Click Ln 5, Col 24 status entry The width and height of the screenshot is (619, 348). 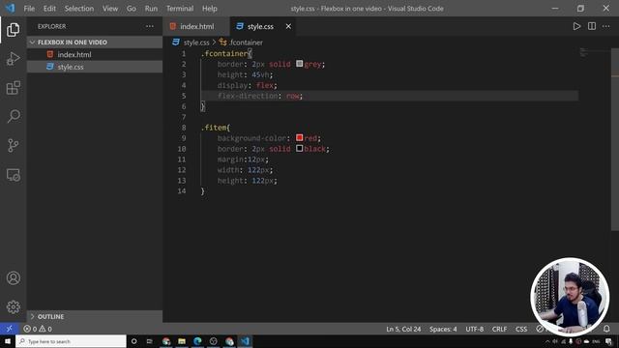(x=403, y=329)
